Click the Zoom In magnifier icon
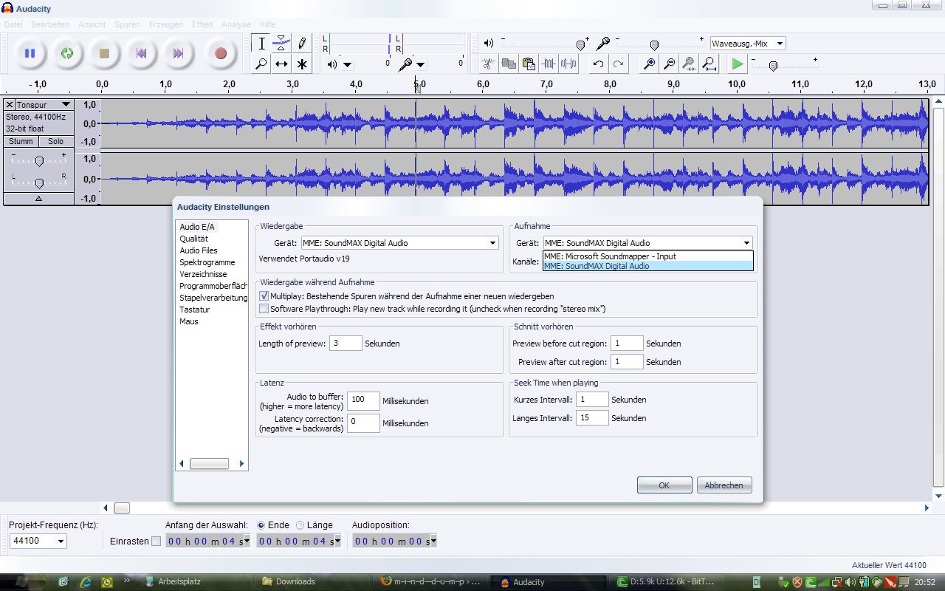945x591 pixels. pyautogui.click(x=649, y=64)
